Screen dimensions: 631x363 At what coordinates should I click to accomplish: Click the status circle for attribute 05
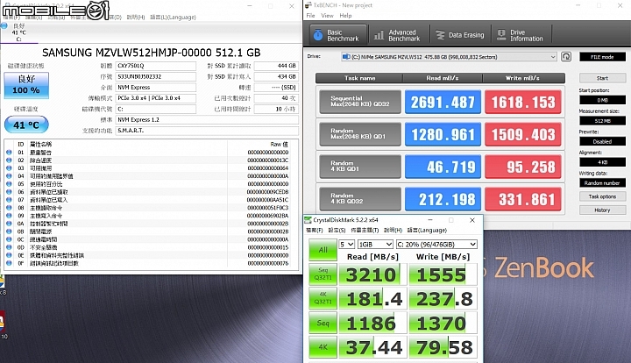pos(9,184)
